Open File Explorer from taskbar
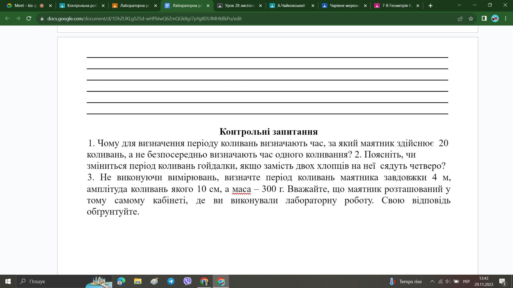The image size is (513, 288). coord(138,281)
